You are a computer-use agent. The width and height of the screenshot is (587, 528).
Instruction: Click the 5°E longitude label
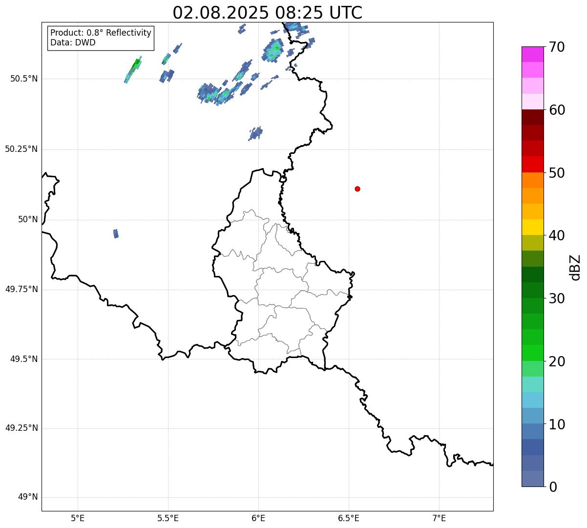pyautogui.click(x=78, y=518)
